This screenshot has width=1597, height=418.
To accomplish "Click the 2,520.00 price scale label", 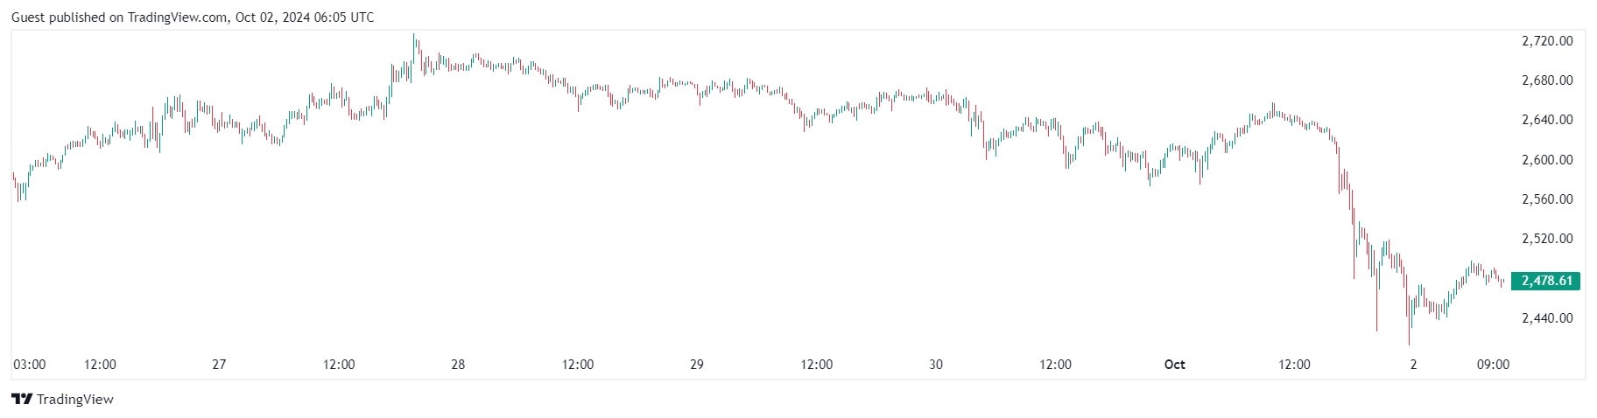I will (x=1547, y=239).
